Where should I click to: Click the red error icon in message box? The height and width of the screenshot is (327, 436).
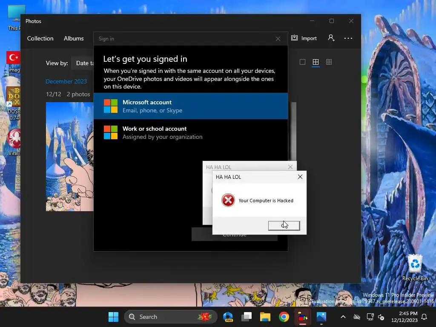click(228, 200)
